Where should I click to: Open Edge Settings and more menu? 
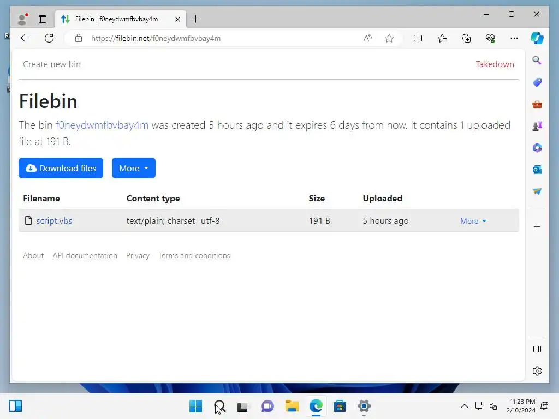514,38
